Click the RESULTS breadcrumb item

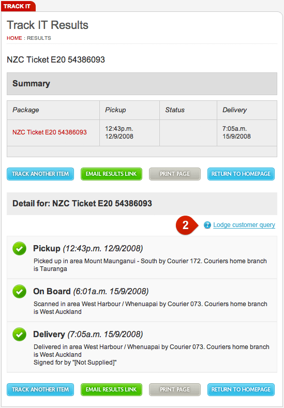(x=39, y=38)
